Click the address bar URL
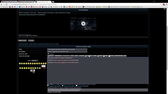The image size is (168, 94). click(x=34, y=4)
